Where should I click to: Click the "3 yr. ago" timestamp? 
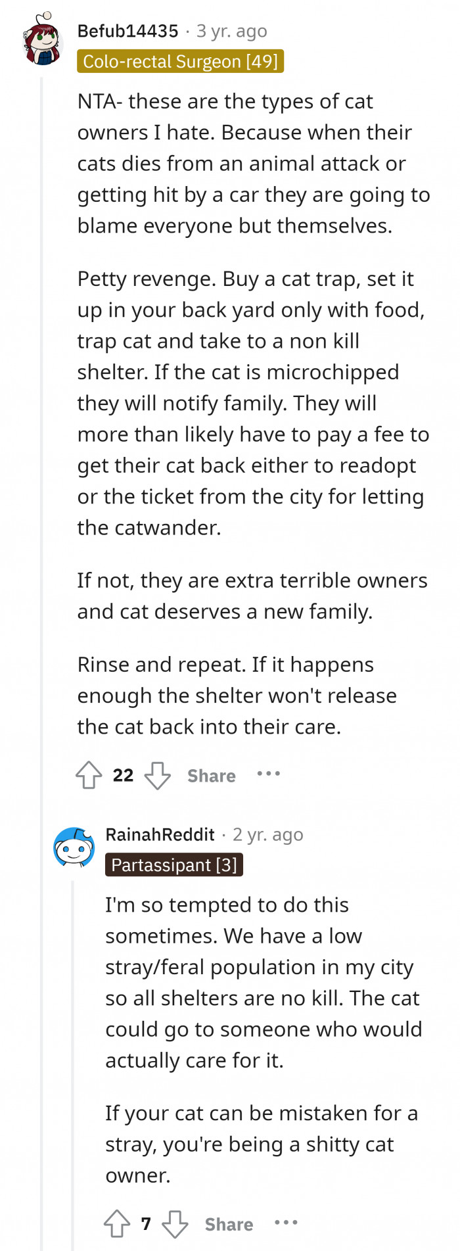tap(232, 31)
